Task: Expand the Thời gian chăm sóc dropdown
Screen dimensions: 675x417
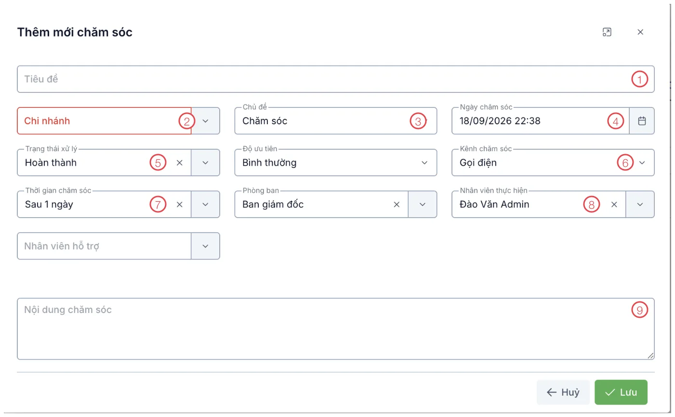Action: [x=205, y=205]
